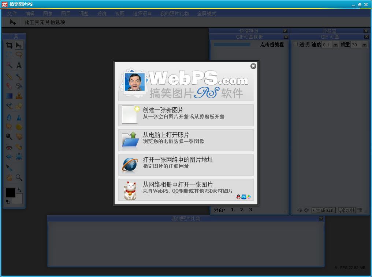Move GIF frame up with up arrow

[300, 210]
